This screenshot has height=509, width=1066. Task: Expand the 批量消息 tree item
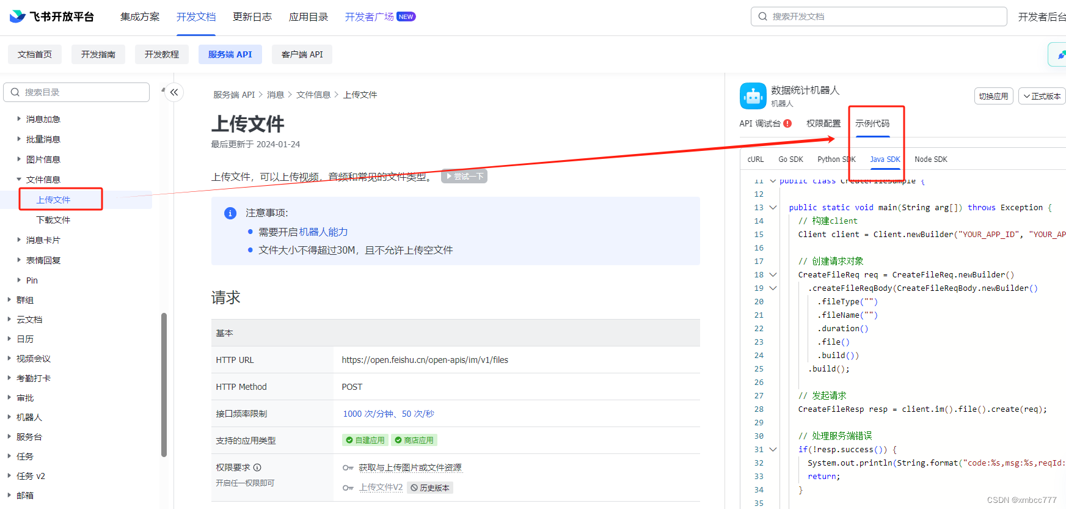click(19, 139)
